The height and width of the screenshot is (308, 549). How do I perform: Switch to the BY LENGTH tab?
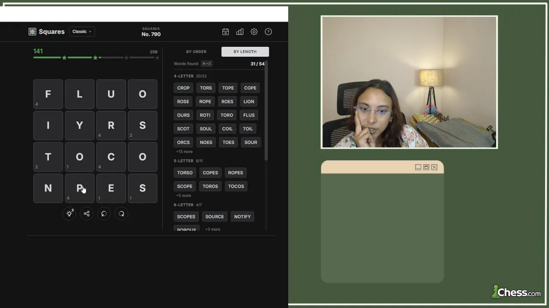click(245, 52)
